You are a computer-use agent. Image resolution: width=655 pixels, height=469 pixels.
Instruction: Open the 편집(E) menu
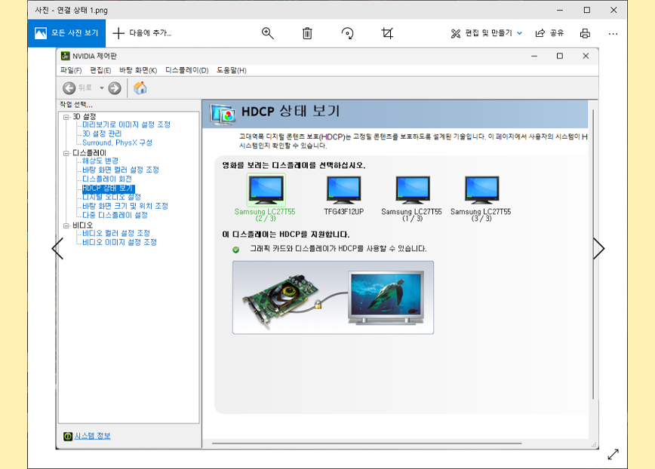click(x=100, y=70)
